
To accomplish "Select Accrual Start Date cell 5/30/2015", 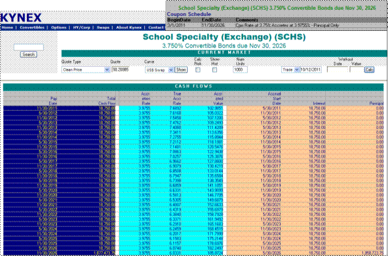I will pos(272,147).
